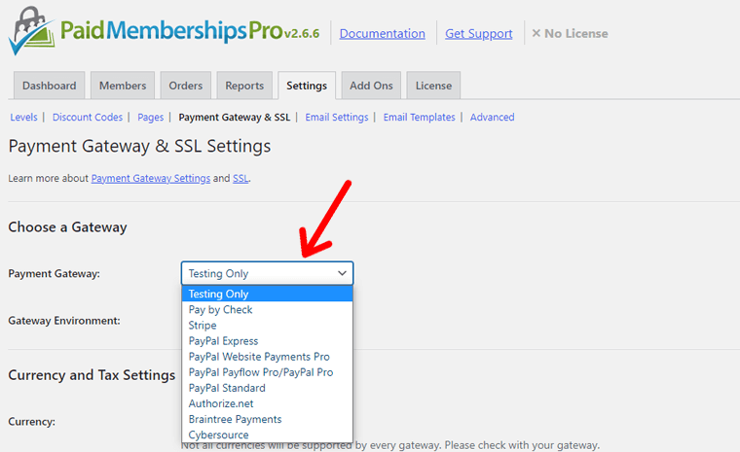Open Email Settings sub-page
The width and height of the screenshot is (740, 452).
[337, 117]
